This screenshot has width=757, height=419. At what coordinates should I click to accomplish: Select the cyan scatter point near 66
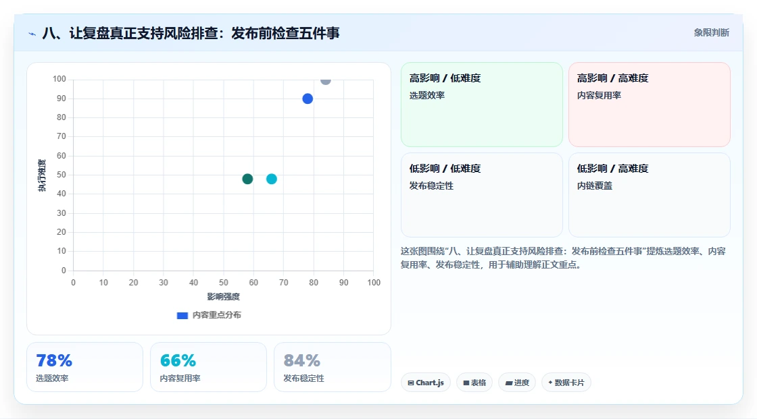click(x=271, y=179)
